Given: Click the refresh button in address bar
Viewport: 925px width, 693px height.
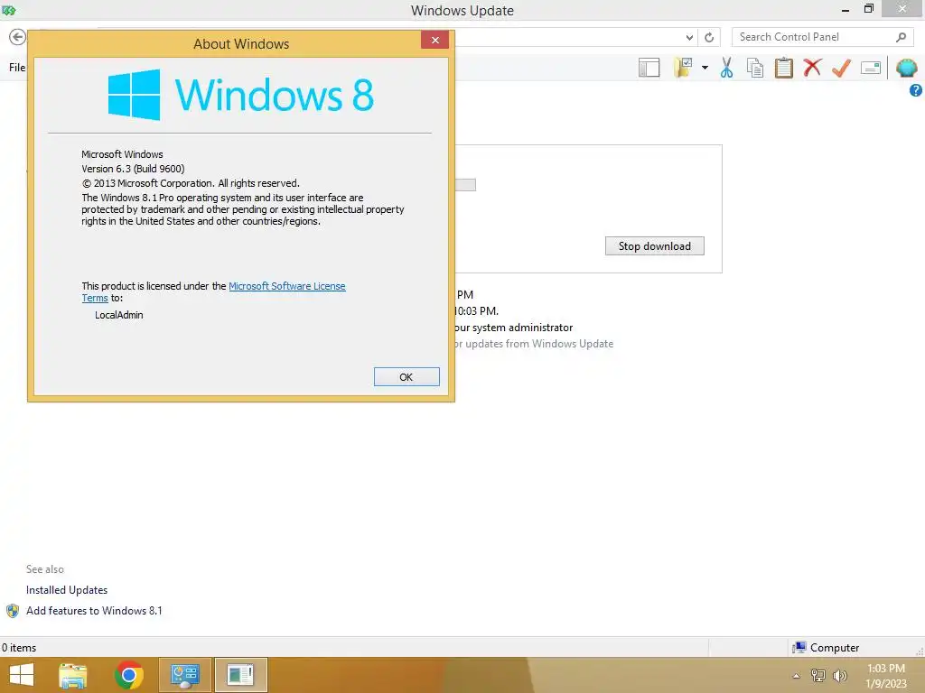Looking at the screenshot, I should tap(709, 37).
